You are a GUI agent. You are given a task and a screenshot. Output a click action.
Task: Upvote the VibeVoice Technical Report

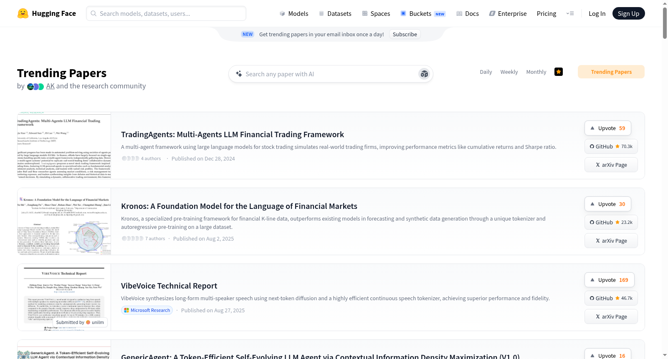pyautogui.click(x=610, y=280)
